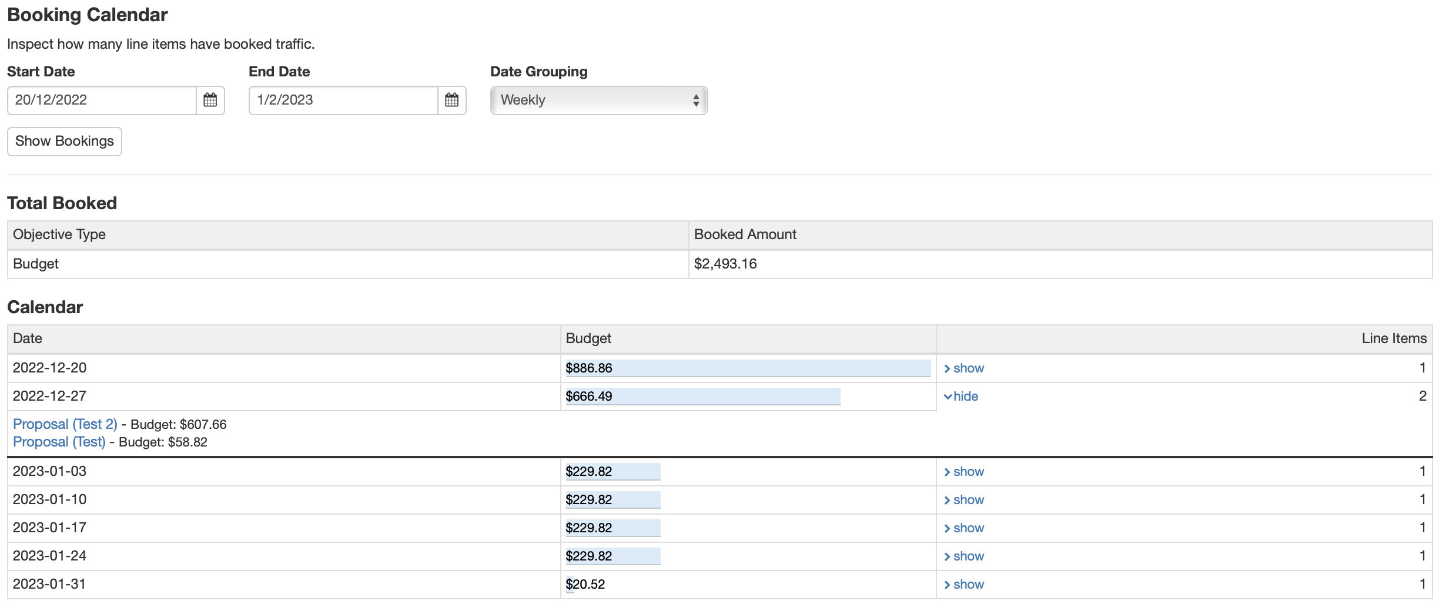Click the $886.86 budget bar
The height and width of the screenshot is (611, 1446).
pos(747,368)
